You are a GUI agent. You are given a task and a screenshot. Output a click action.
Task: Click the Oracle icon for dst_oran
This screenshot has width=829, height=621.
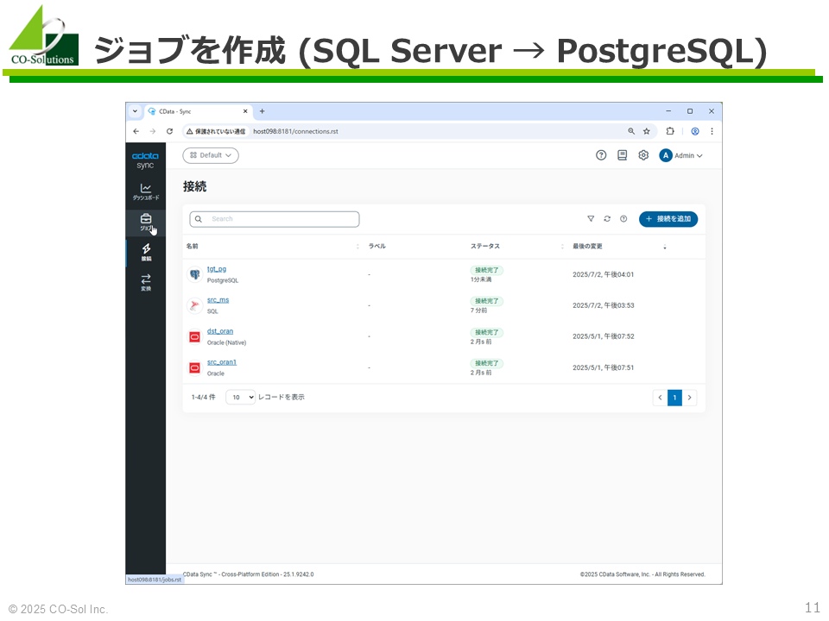(x=194, y=337)
